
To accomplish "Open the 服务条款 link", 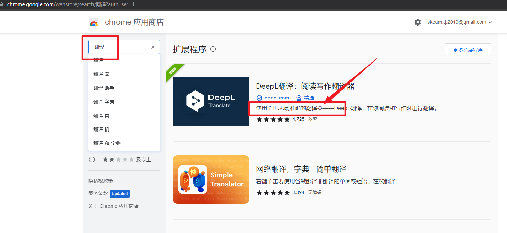I will pyautogui.click(x=98, y=194).
